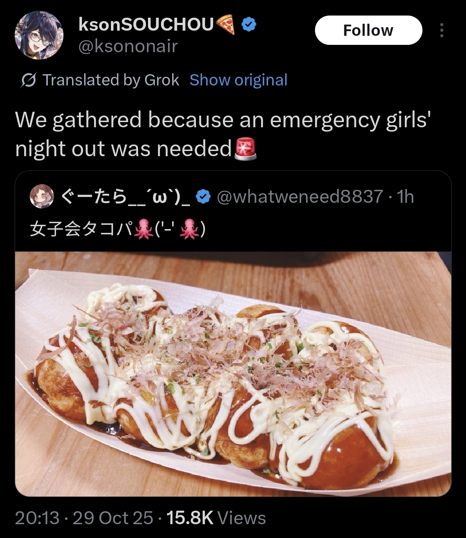The height and width of the screenshot is (538, 466).
Task: Click the pizza emoji in the display name
Action: 226,25
